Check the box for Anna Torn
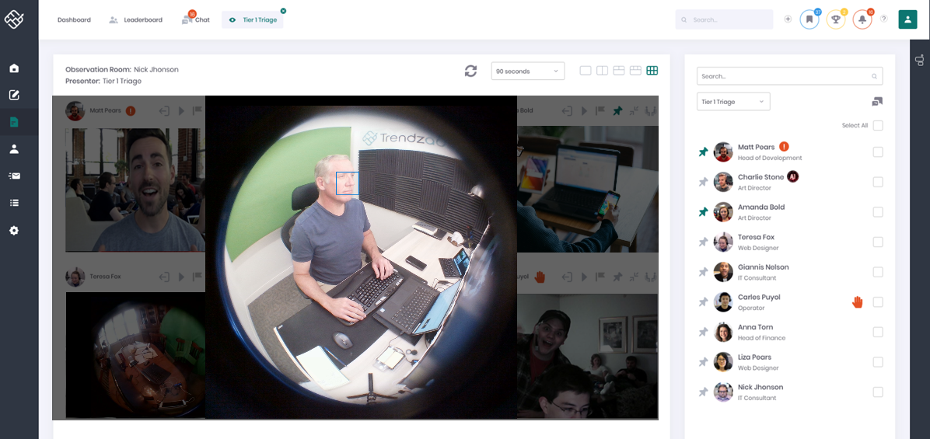This screenshot has width=930, height=439. 878,332
